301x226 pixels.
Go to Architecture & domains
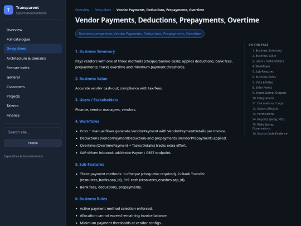click(33, 58)
